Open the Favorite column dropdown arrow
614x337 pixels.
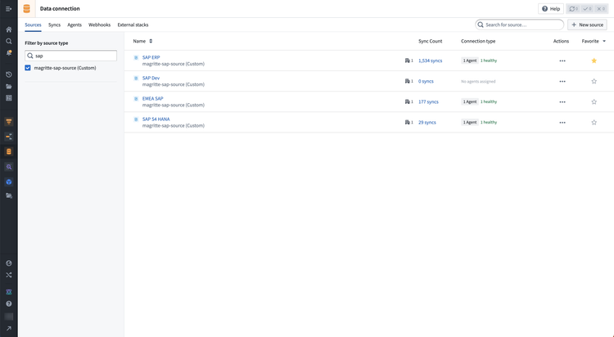coord(604,41)
